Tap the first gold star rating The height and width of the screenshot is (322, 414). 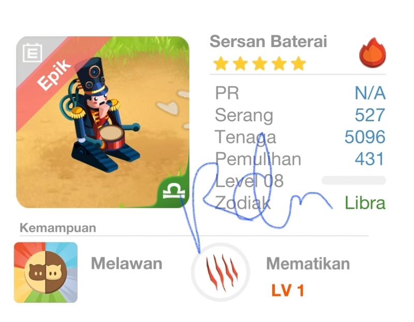tap(221, 64)
